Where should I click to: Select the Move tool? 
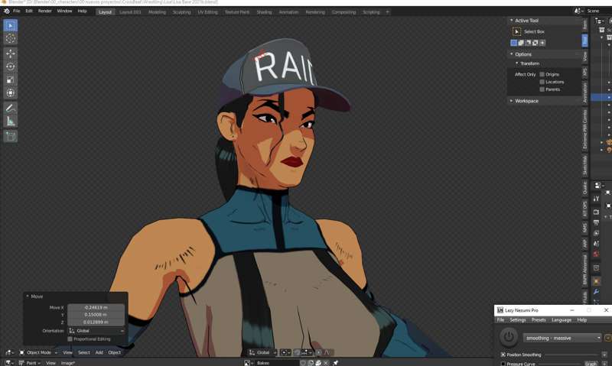pyautogui.click(x=11, y=53)
